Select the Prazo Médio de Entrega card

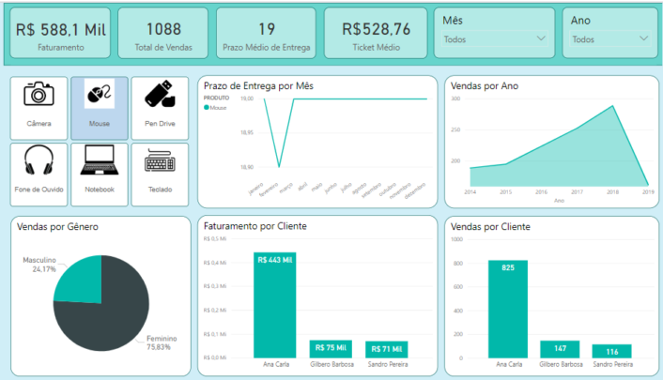point(267,35)
